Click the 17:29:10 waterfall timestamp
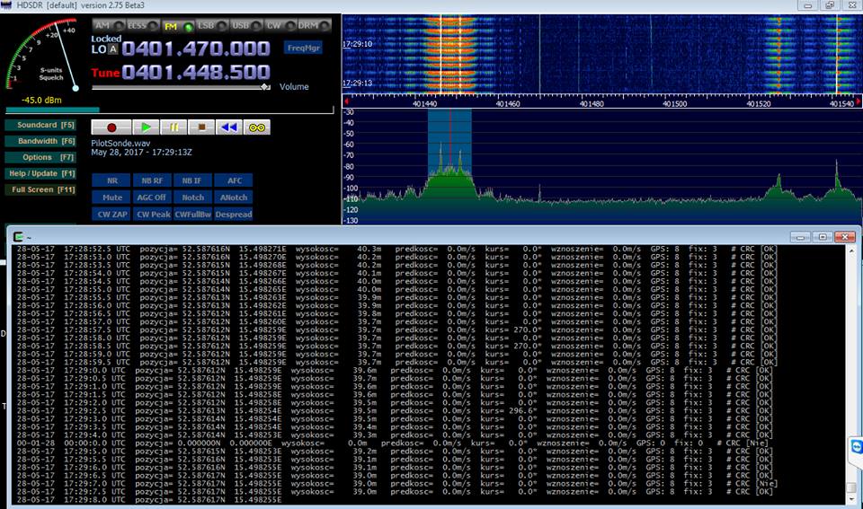The height and width of the screenshot is (509, 863). (357, 44)
